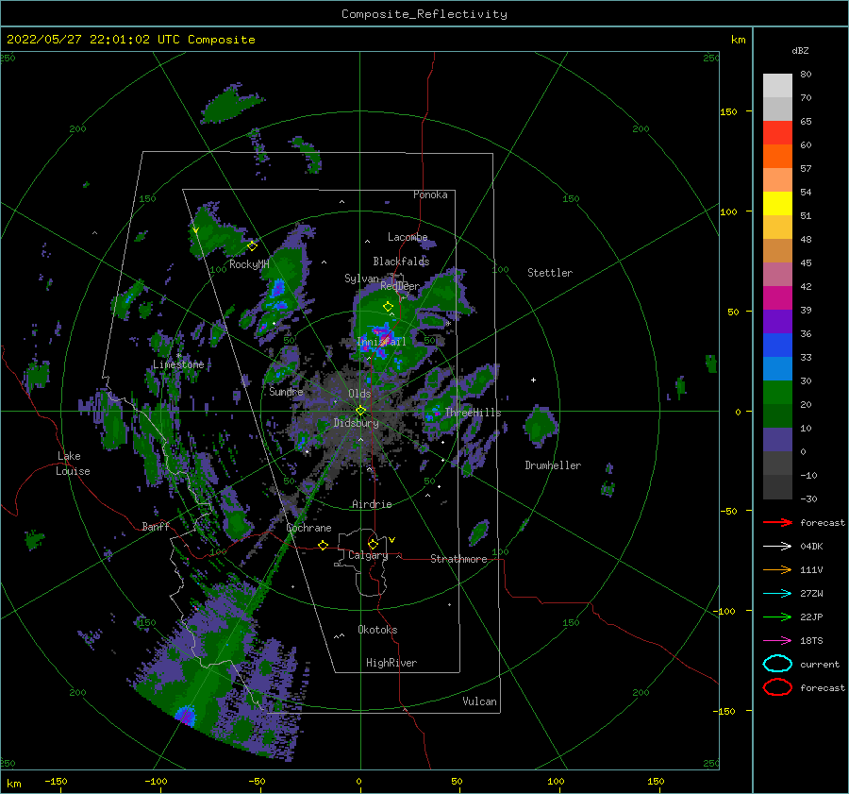The image size is (849, 794).
Task: Click the HighRiver city label
Action: pyautogui.click(x=391, y=663)
